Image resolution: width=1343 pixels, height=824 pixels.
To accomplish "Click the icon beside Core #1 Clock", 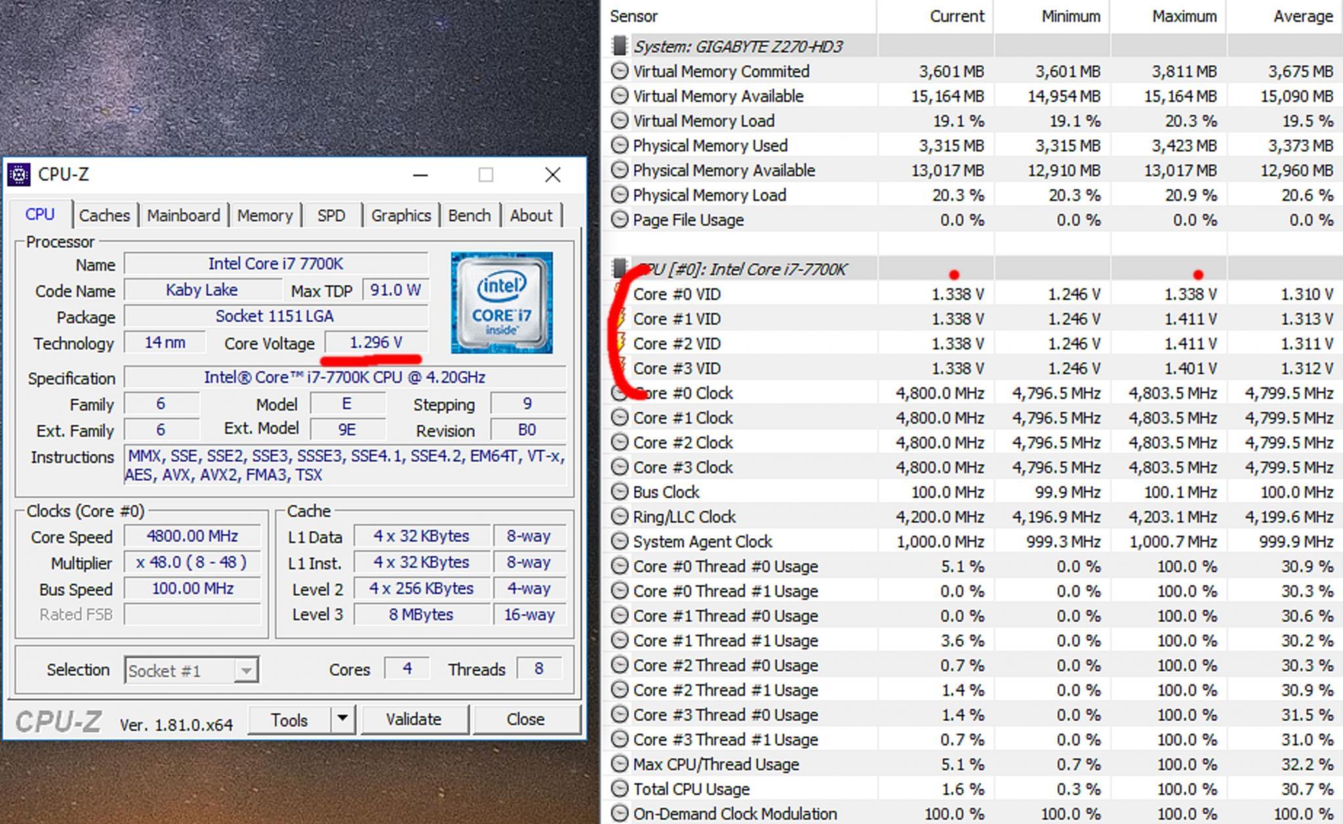I will pyautogui.click(x=619, y=417).
